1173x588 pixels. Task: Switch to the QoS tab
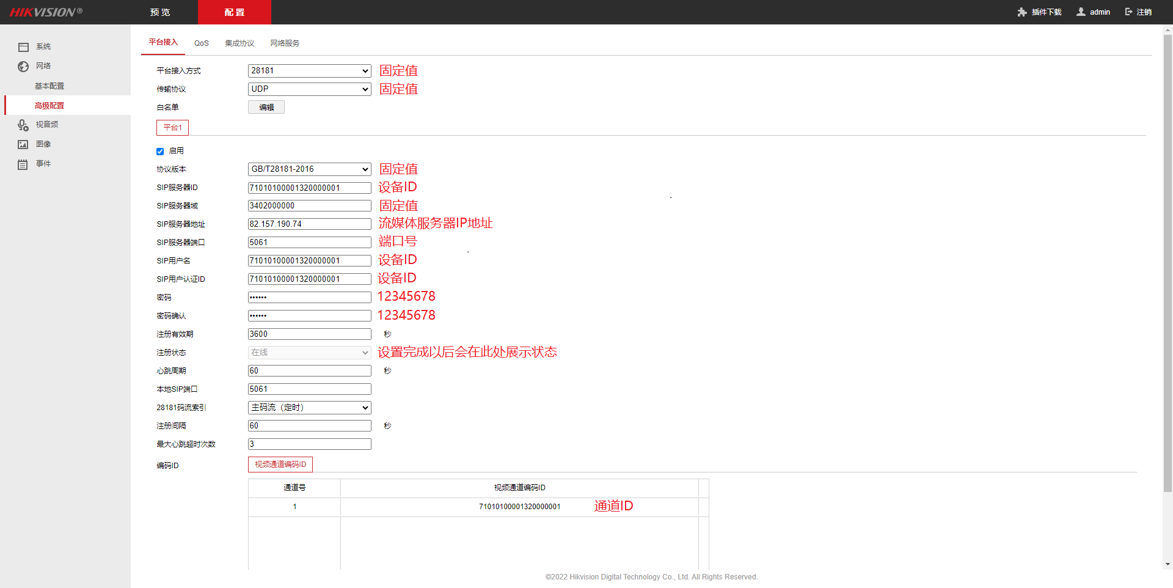201,43
